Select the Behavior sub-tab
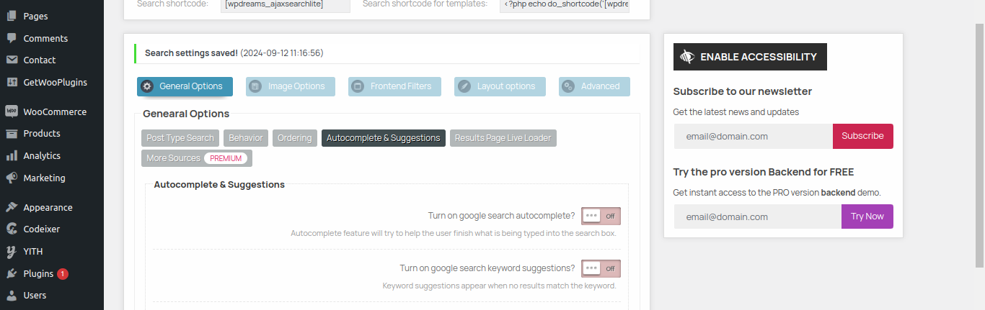 click(246, 138)
